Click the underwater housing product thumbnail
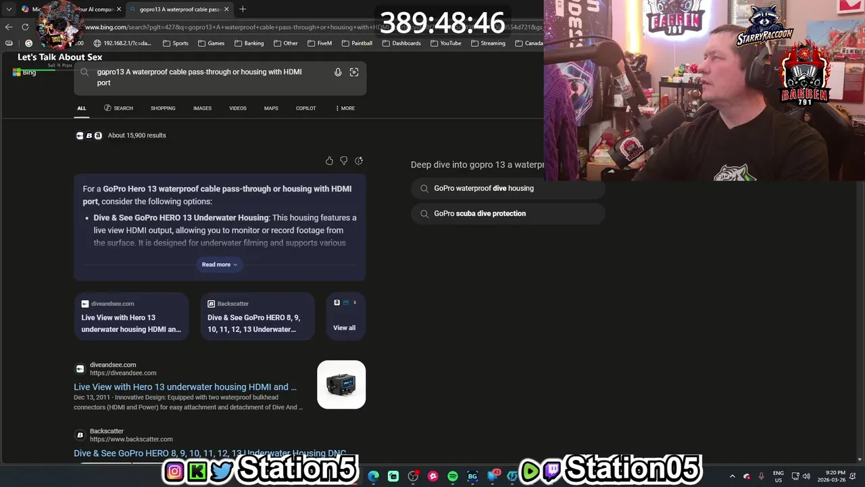The width and height of the screenshot is (865, 487). pos(341,385)
